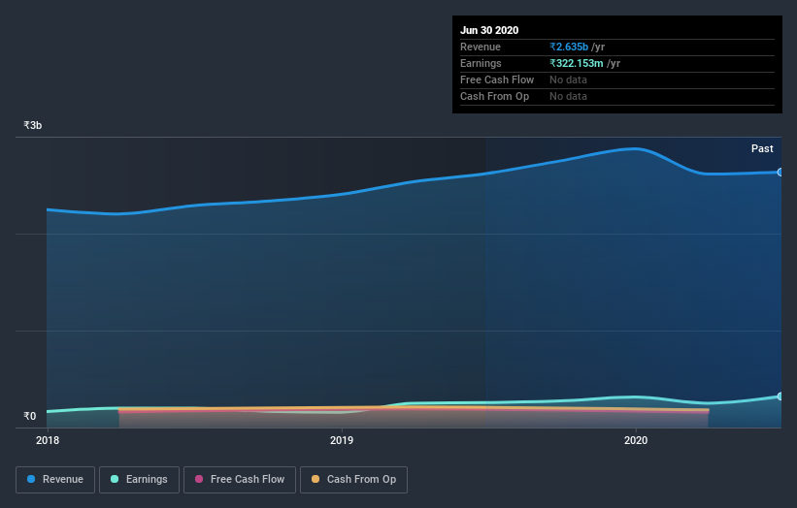Click the ₹2.635b revenue value
This screenshot has height=508, width=797.
pos(569,47)
